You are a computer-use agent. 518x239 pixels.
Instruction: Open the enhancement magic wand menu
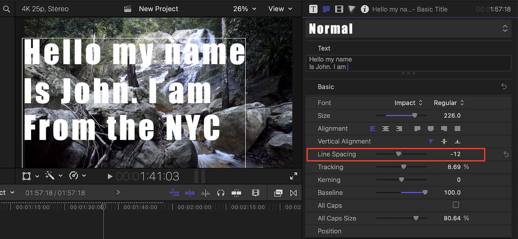50,175
